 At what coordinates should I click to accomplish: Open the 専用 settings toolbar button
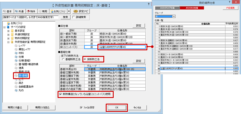click(43, 11)
